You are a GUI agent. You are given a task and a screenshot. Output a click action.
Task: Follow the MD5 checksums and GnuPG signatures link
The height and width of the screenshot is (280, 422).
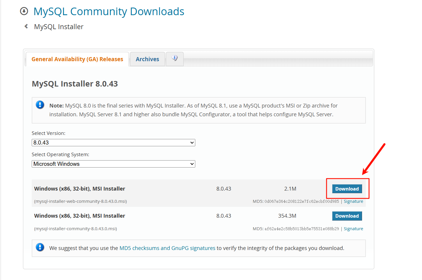pos(167,248)
